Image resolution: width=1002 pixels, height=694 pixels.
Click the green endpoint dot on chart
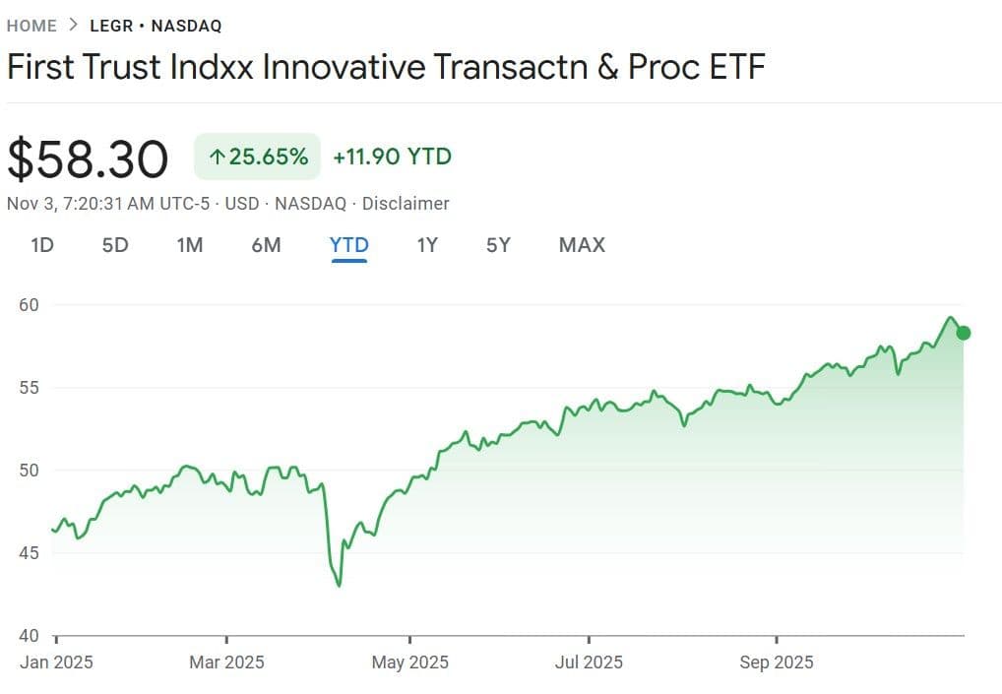click(x=964, y=333)
